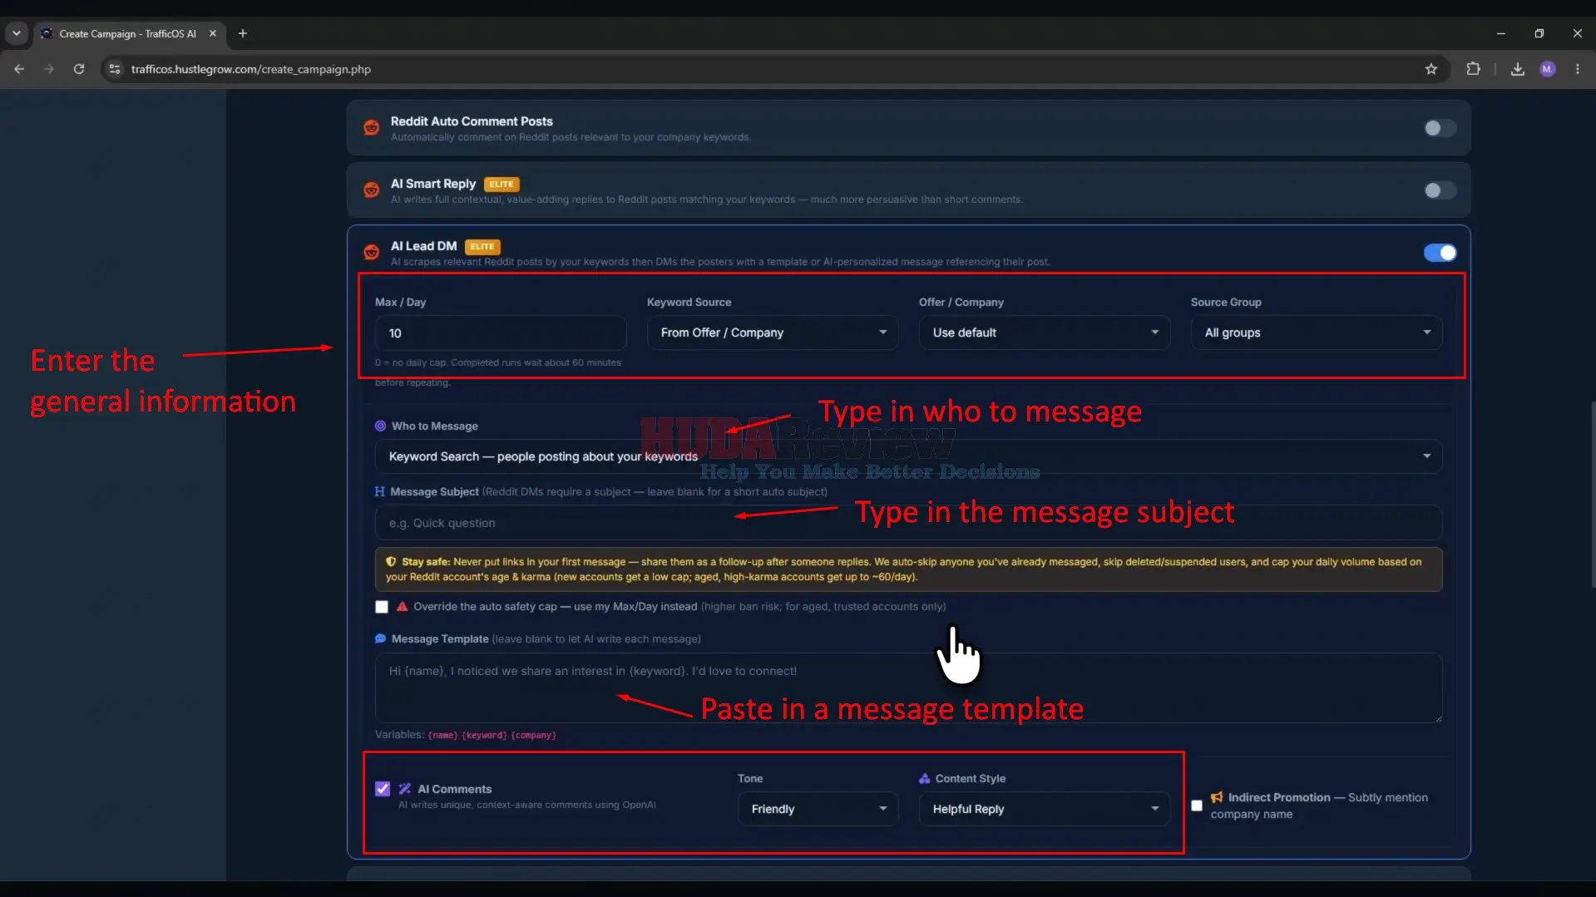Open the Offer / Company dropdown
1596x897 pixels.
click(x=1045, y=333)
